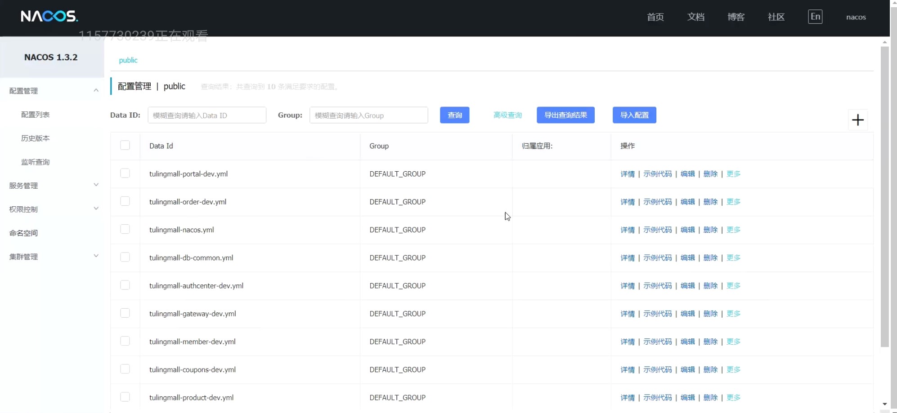The width and height of the screenshot is (897, 413).
Task: Open 文档 in the top navigation
Action: pyautogui.click(x=696, y=17)
